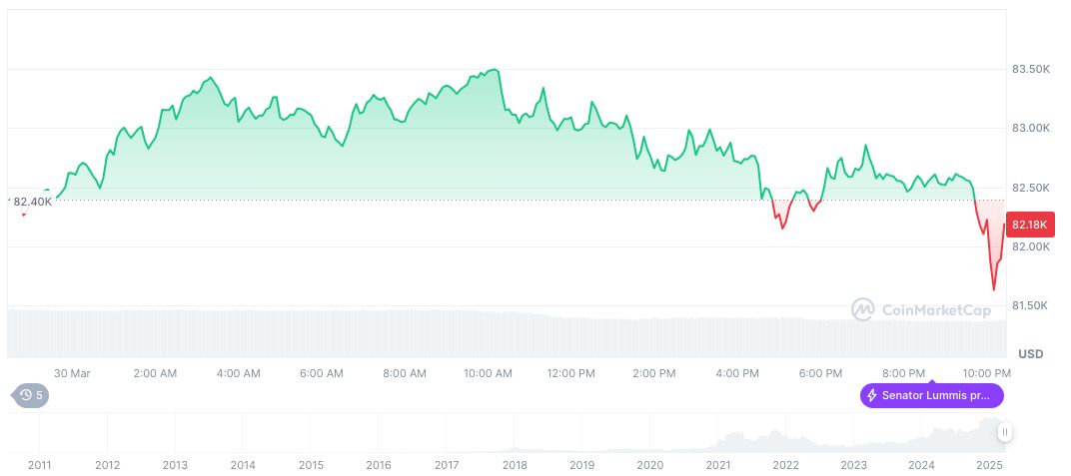Click the USD currency label

[x=1030, y=354]
